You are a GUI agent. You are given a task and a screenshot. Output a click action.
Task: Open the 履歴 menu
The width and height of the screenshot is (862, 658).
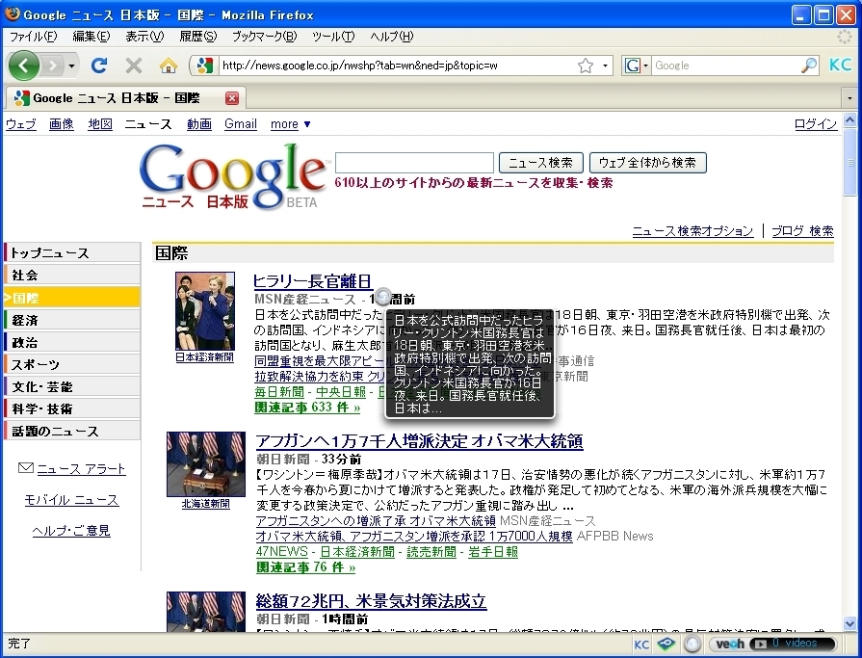click(x=197, y=37)
